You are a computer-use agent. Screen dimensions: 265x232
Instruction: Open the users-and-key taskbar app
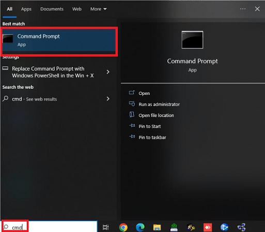(x=191, y=227)
